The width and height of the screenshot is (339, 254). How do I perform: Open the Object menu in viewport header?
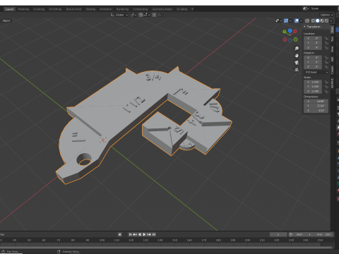[6, 20]
